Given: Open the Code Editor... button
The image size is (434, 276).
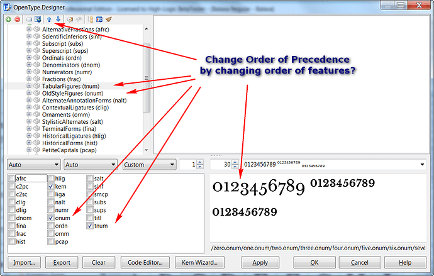Looking at the screenshot, I should click(x=145, y=262).
